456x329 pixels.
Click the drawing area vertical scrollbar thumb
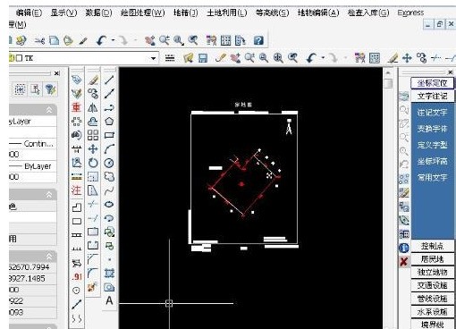coord(388,83)
